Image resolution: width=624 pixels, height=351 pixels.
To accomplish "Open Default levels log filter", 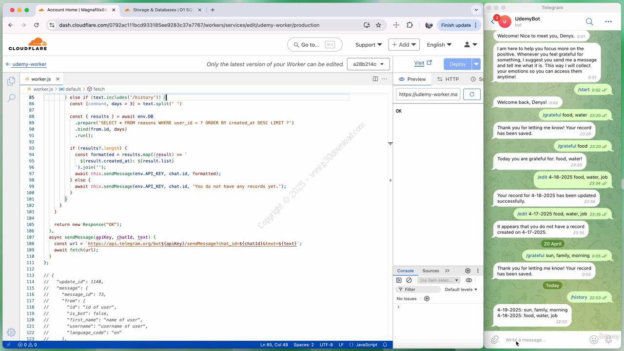I will (x=461, y=289).
